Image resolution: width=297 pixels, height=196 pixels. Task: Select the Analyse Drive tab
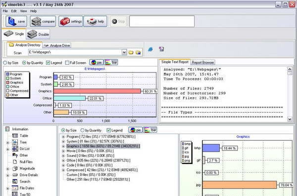pos(57,45)
